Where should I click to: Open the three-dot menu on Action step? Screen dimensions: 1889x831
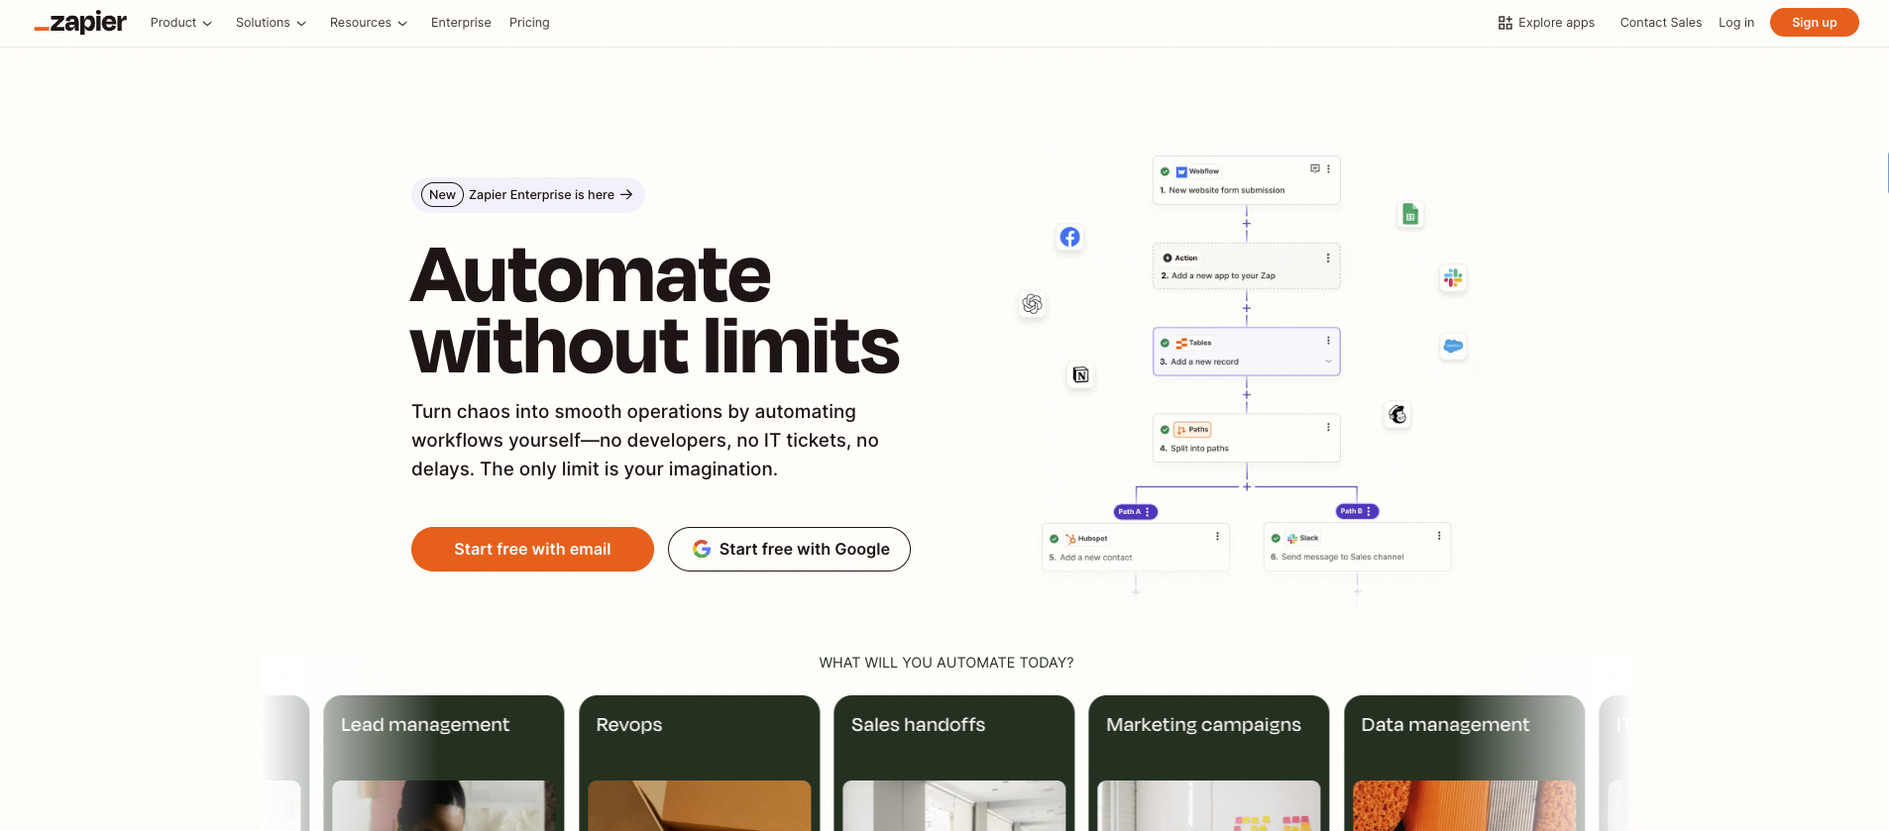[1328, 258]
